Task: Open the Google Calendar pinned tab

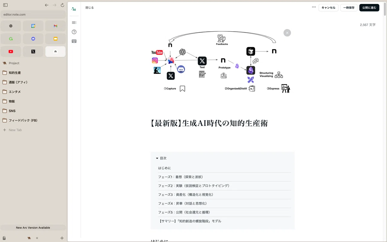Action: [x=33, y=26]
